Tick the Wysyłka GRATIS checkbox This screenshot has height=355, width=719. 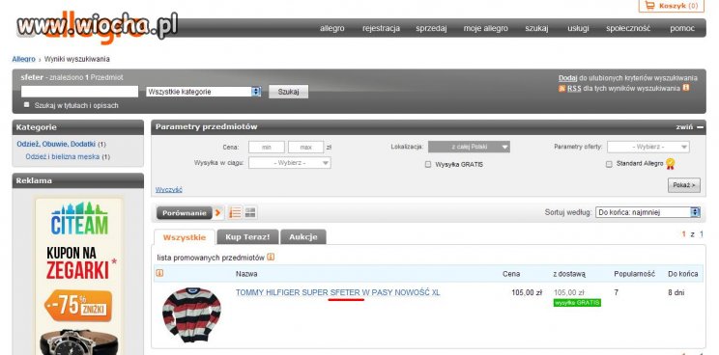point(428,164)
